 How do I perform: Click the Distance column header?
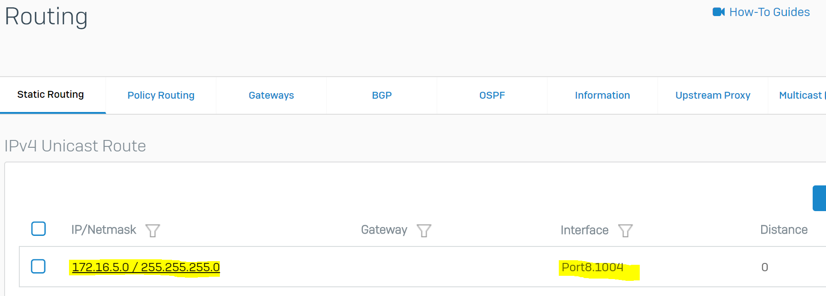point(784,229)
